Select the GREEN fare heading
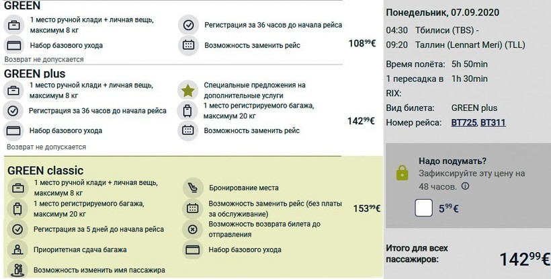 22,5
